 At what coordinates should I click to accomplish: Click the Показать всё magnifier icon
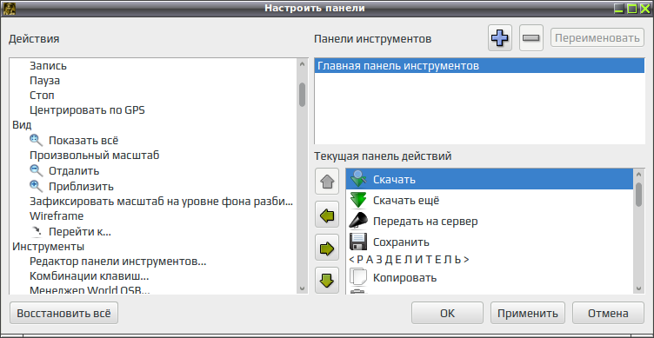coord(37,141)
